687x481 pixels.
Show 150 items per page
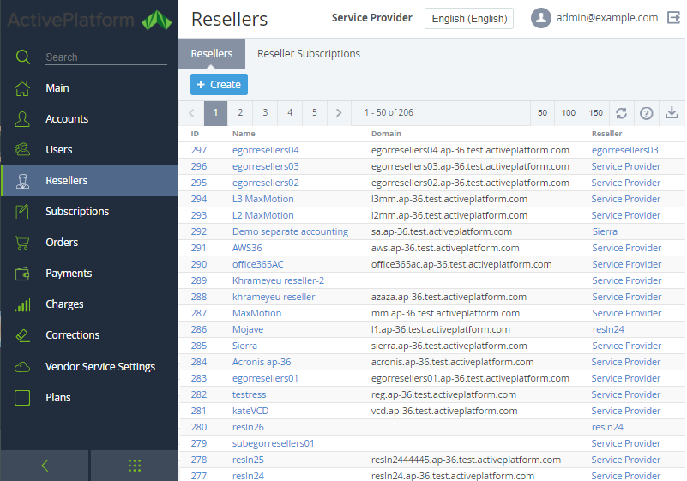tap(595, 113)
